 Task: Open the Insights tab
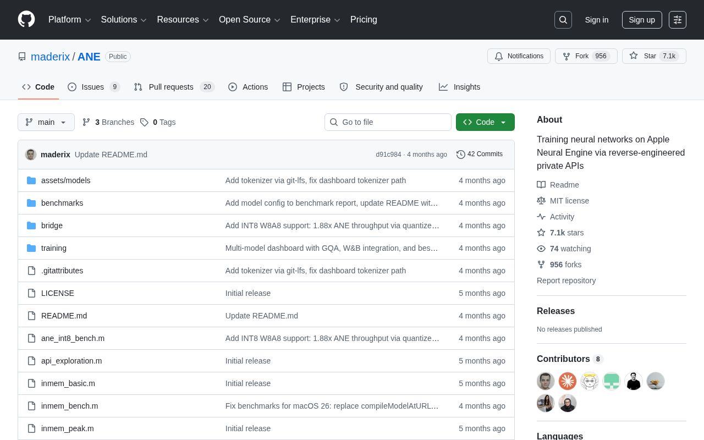click(459, 87)
